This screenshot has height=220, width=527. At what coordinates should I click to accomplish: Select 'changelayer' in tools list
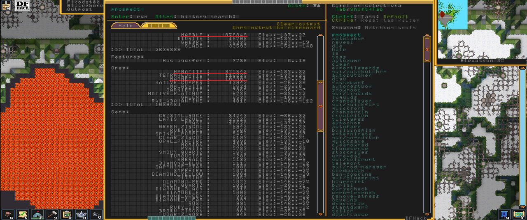click(352, 101)
